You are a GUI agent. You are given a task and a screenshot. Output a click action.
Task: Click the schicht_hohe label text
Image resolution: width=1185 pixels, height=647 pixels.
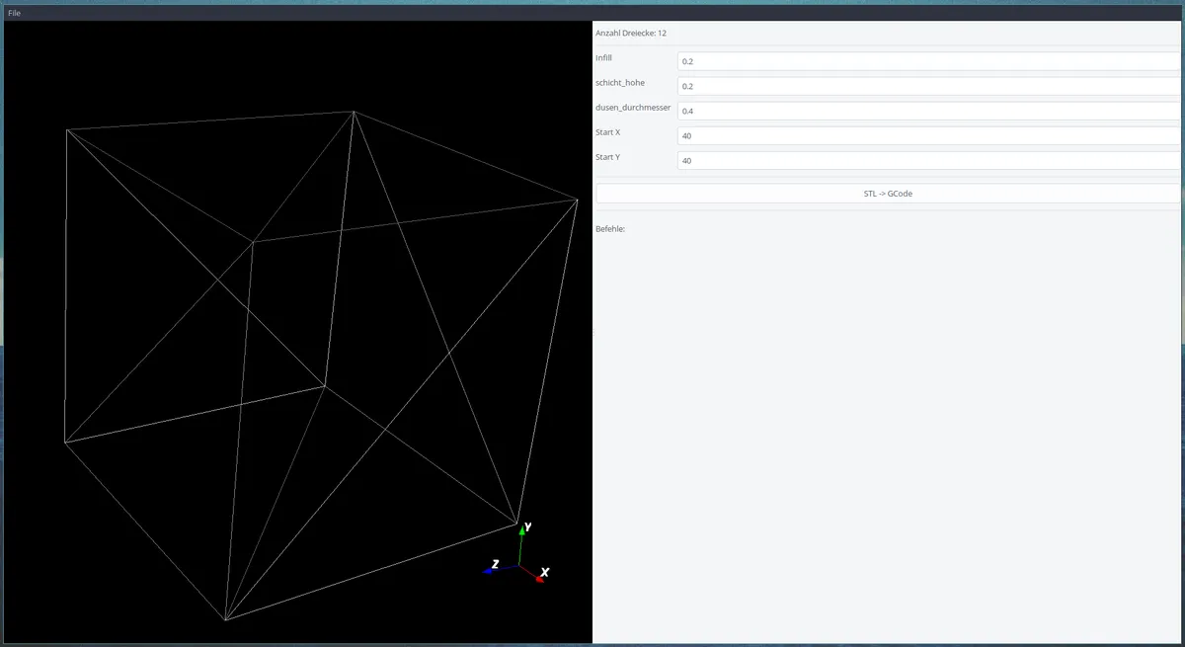[620, 83]
